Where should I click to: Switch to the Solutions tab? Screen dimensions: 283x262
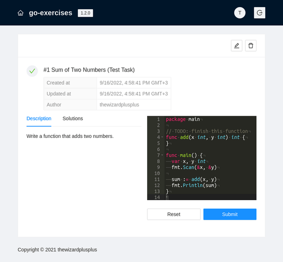coord(73,118)
